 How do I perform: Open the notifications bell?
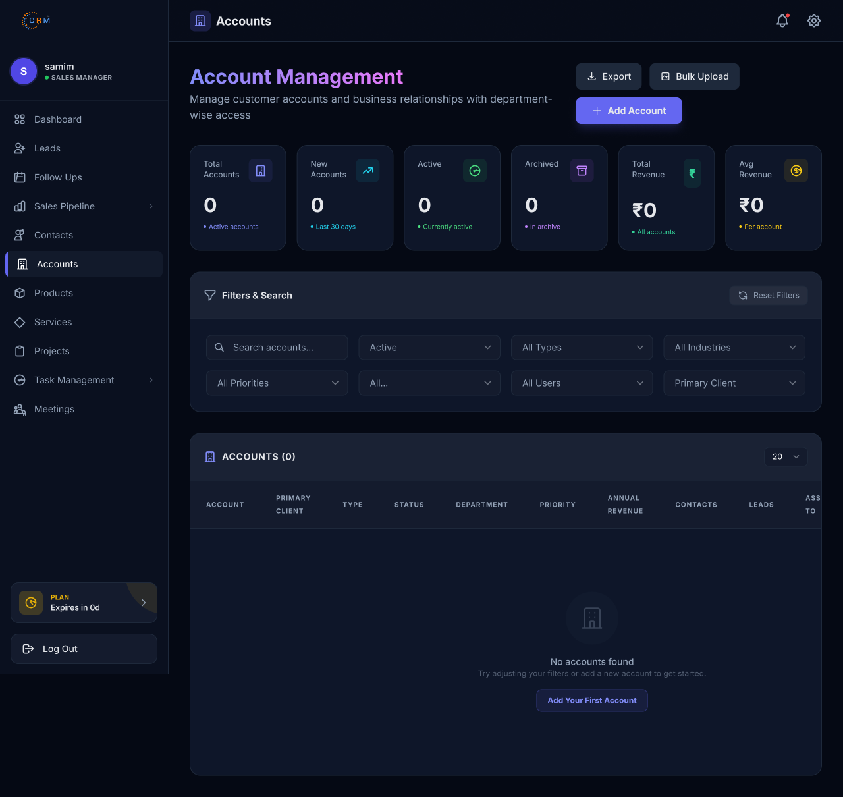tap(782, 21)
